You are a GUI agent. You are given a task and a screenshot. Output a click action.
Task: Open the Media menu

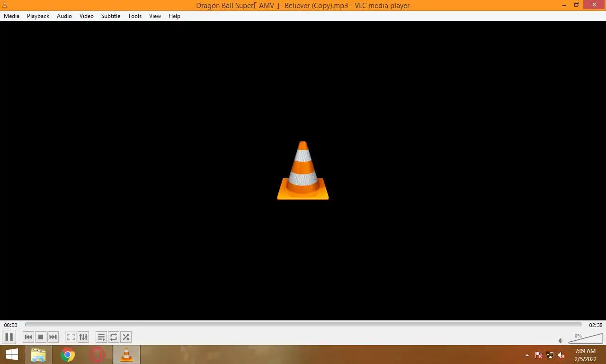pos(11,16)
